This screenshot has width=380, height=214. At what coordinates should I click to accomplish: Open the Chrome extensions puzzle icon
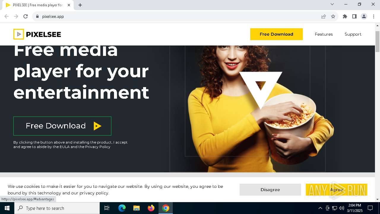point(345,16)
